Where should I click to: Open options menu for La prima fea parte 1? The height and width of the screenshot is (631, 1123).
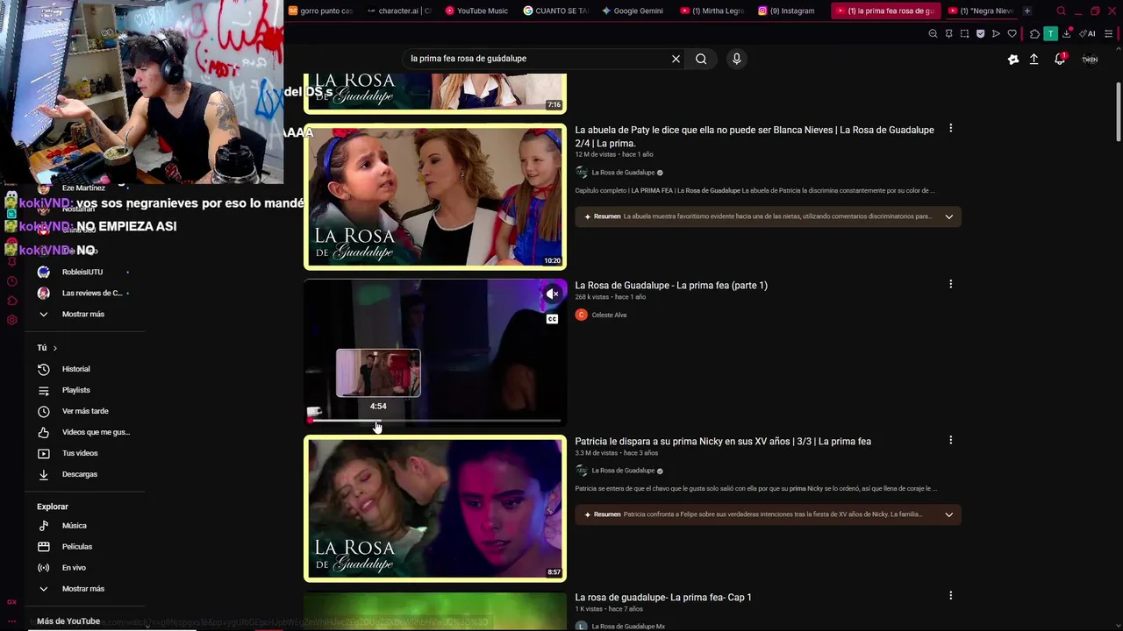(x=950, y=284)
